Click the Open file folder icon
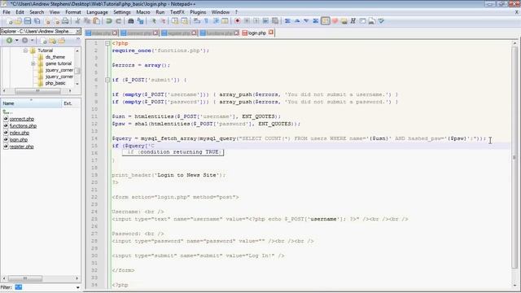The height and width of the screenshot is (293, 521). (18, 21)
